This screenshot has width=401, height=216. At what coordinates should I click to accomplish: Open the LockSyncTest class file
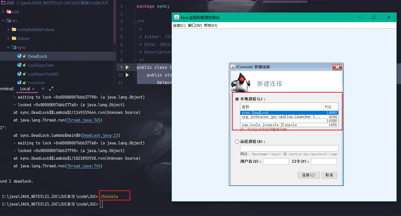tap(41, 65)
